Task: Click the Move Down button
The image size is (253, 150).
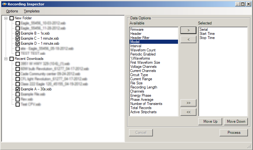Action: (236, 121)
